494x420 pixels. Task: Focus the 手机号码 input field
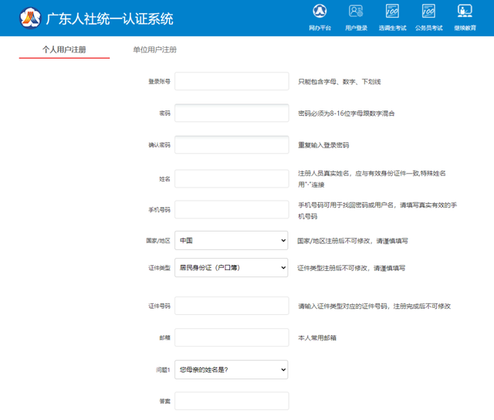click(232, 209)
